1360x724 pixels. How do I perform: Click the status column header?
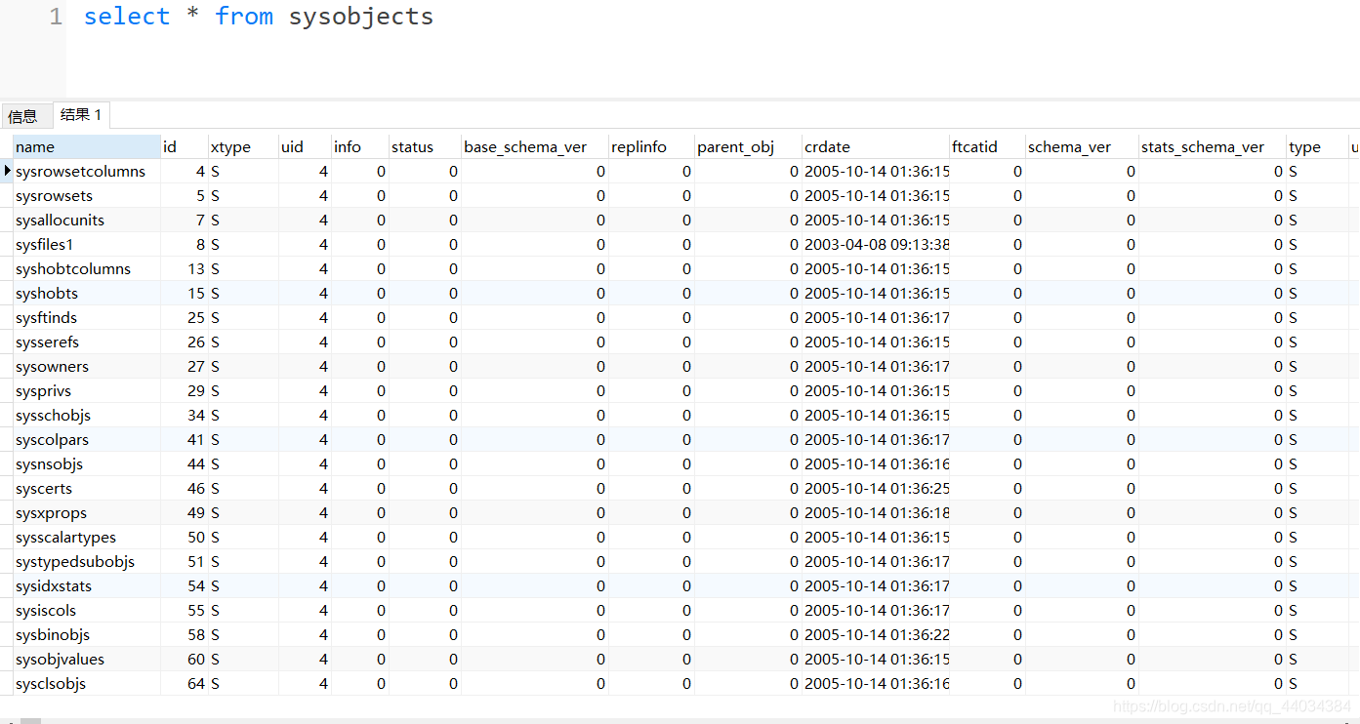[425, 146]
